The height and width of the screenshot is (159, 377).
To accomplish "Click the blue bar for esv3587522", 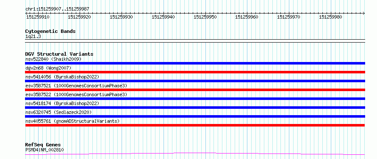I will coord(195,99).
